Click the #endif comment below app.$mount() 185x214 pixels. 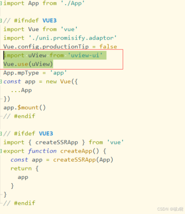pos(19,116)
